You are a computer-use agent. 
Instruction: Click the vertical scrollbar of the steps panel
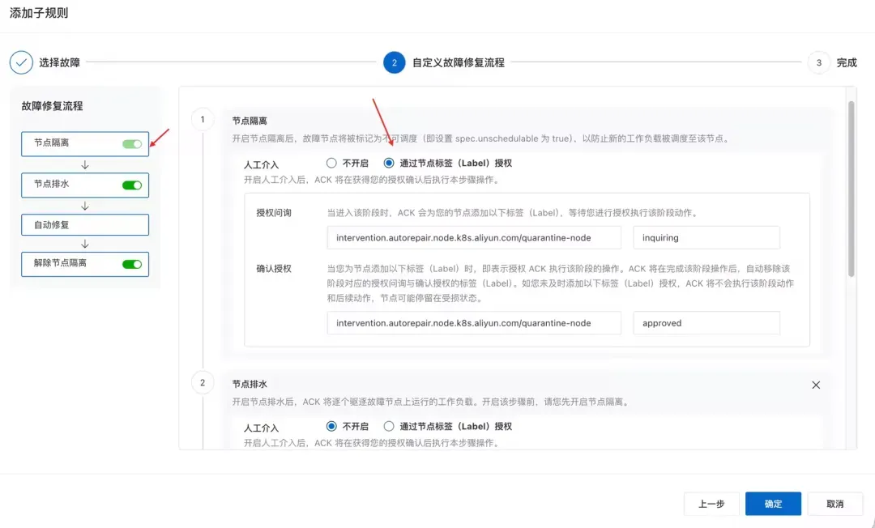tap(851, 189)
